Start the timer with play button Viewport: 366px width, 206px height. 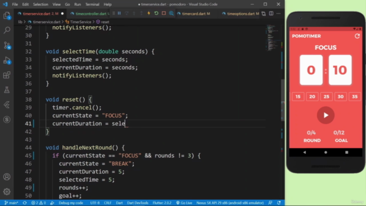[x=325, y=115]
